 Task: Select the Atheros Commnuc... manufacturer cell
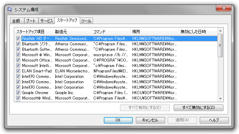[72, 49]
